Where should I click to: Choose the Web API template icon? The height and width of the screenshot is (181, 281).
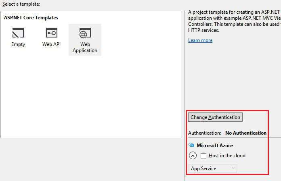click(52, 33)
